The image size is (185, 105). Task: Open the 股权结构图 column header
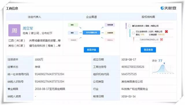[148, 17]
